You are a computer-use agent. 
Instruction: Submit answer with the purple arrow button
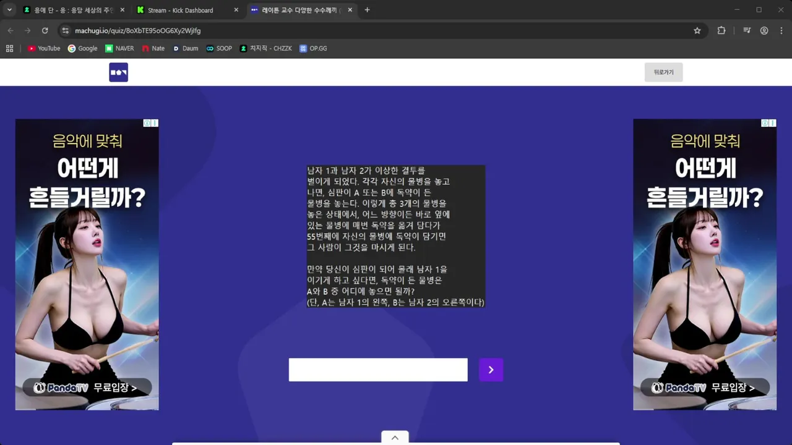[x=491, y=370]
